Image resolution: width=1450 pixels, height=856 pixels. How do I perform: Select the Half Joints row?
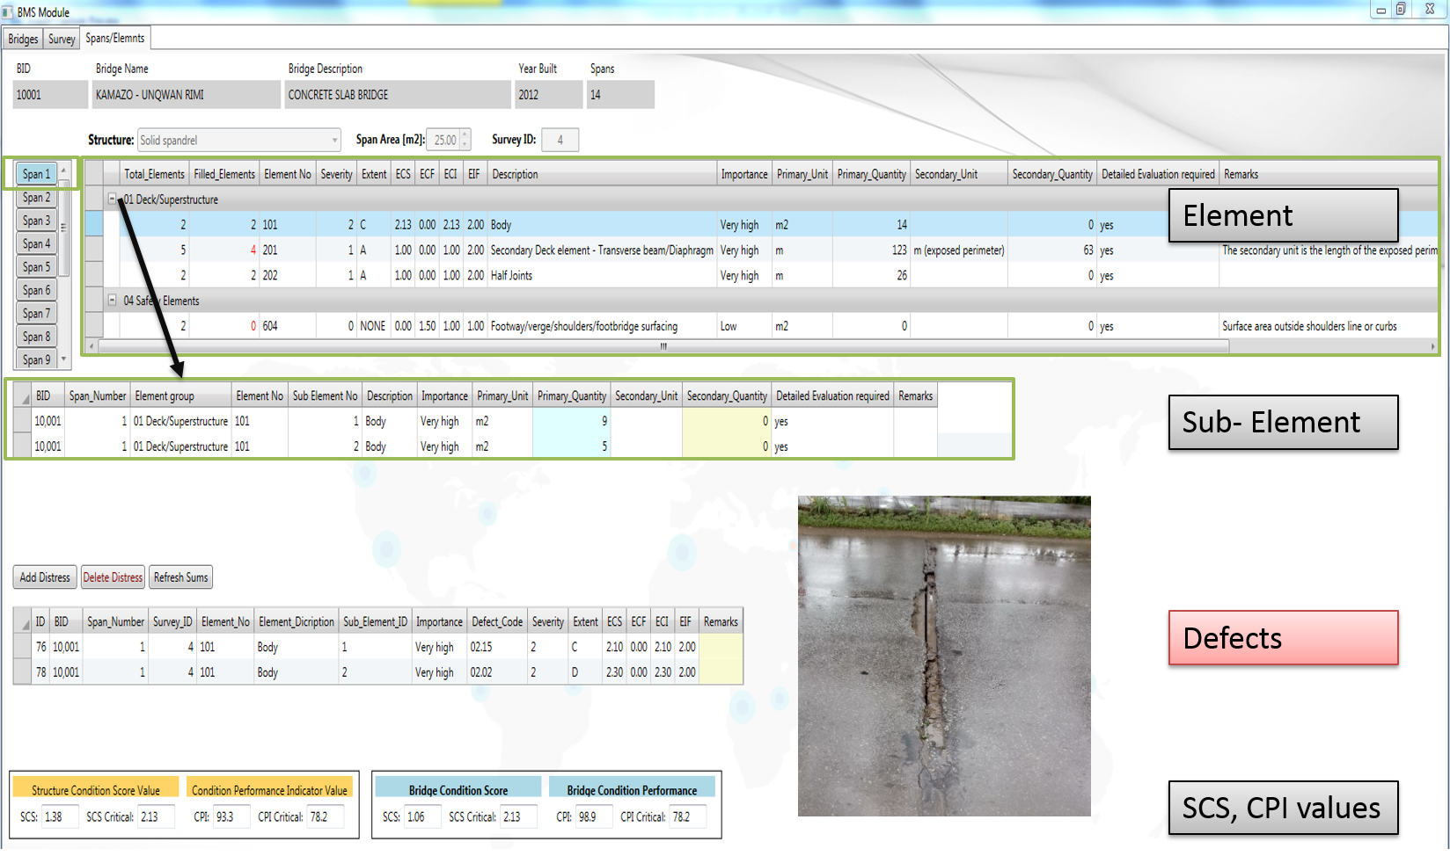[762, 276]
